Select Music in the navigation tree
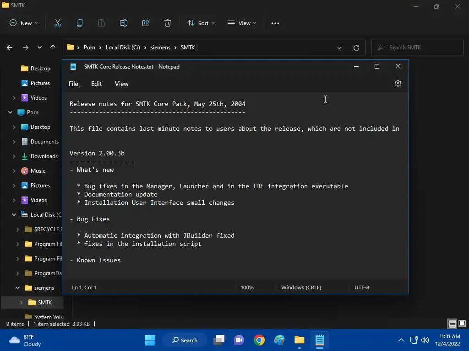 click(x=33, y=171)
